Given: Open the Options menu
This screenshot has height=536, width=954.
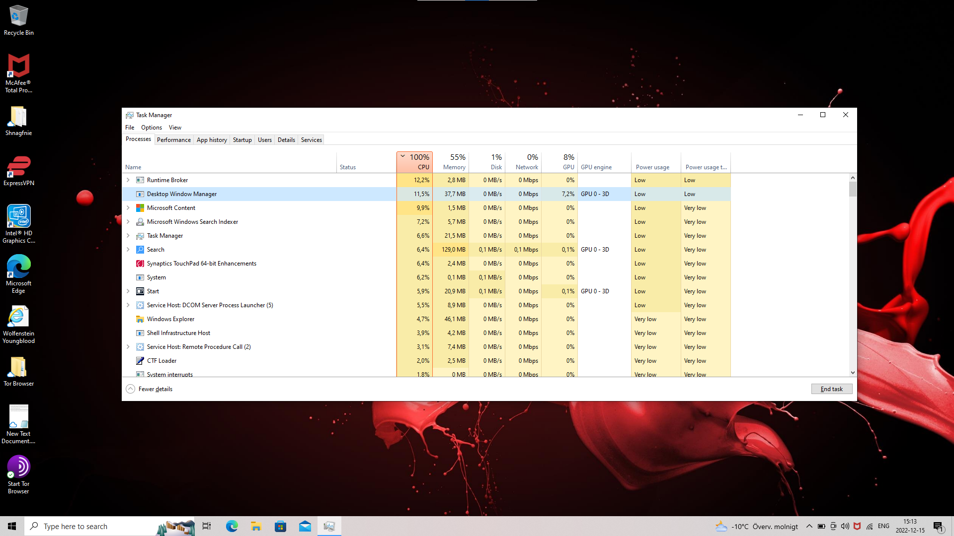Looking at the screenshot, I should click(x=151, y=128).
